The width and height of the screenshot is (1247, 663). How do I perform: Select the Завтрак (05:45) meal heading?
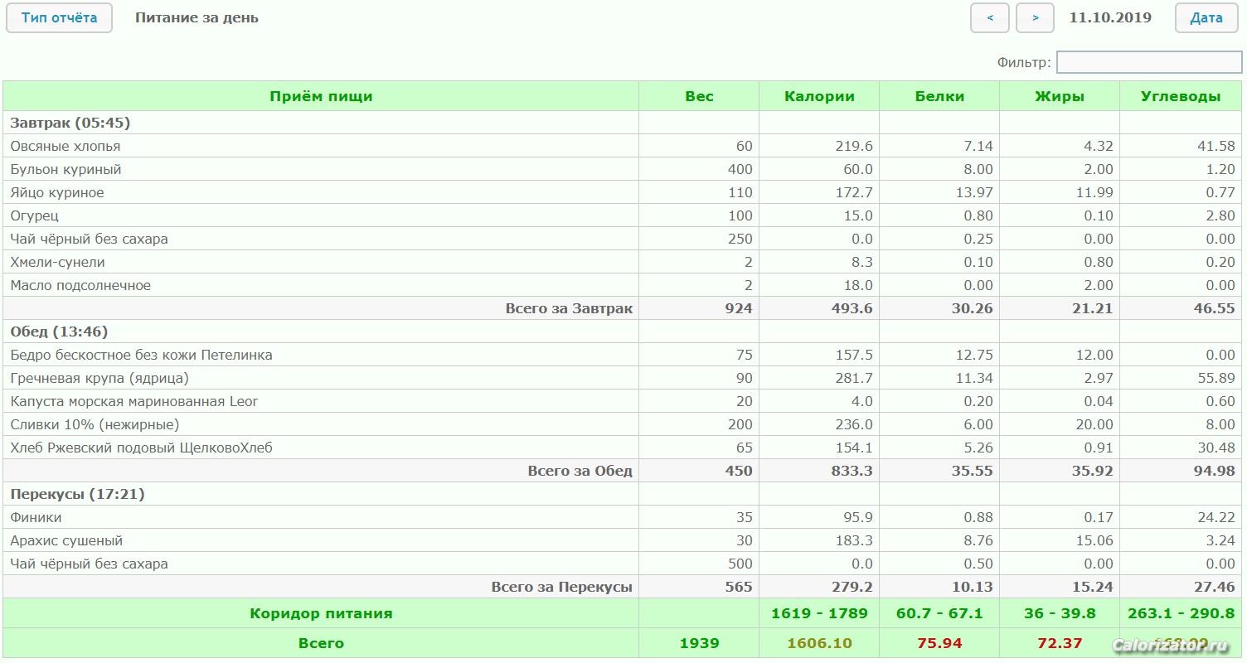[x=70, y=123]
